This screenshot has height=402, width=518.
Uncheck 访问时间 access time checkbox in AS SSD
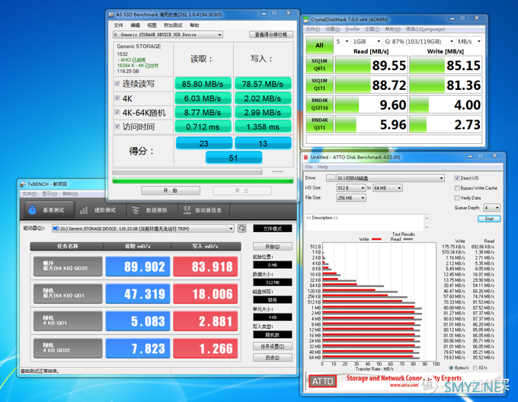[117, 126]
